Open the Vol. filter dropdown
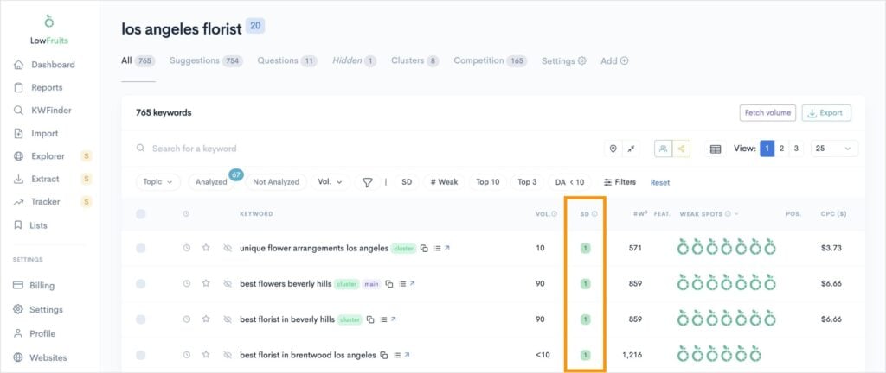 (x=330, y=182)
